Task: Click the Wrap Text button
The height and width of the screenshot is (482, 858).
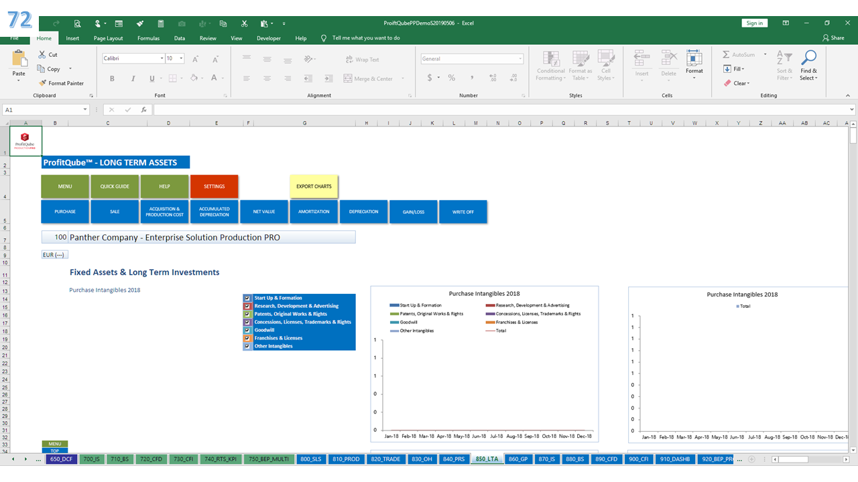Action: tap(363, 60)
